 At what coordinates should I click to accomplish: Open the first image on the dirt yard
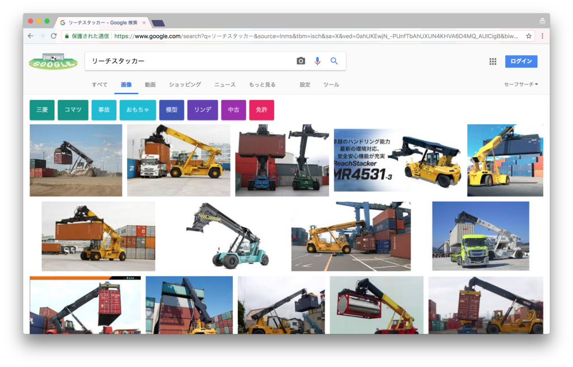pyautogui.click(x=76, y=160)
